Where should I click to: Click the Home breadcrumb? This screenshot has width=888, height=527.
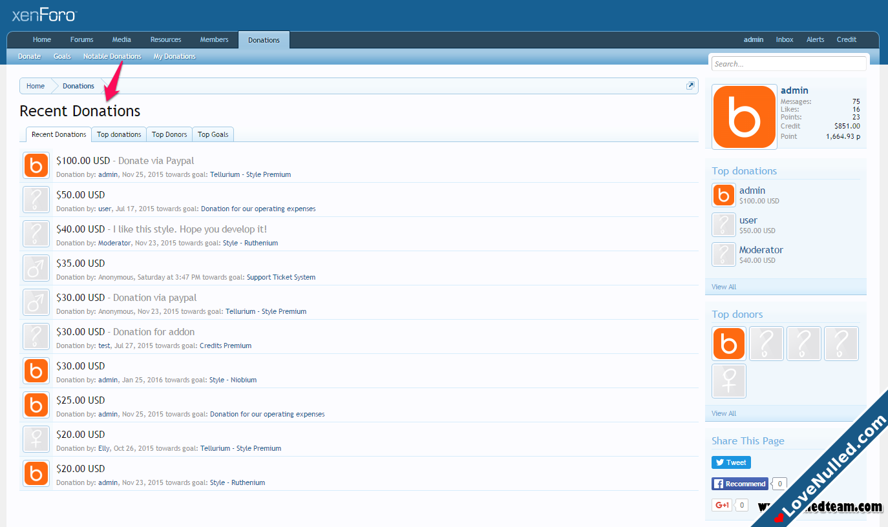tap(36, 86)
